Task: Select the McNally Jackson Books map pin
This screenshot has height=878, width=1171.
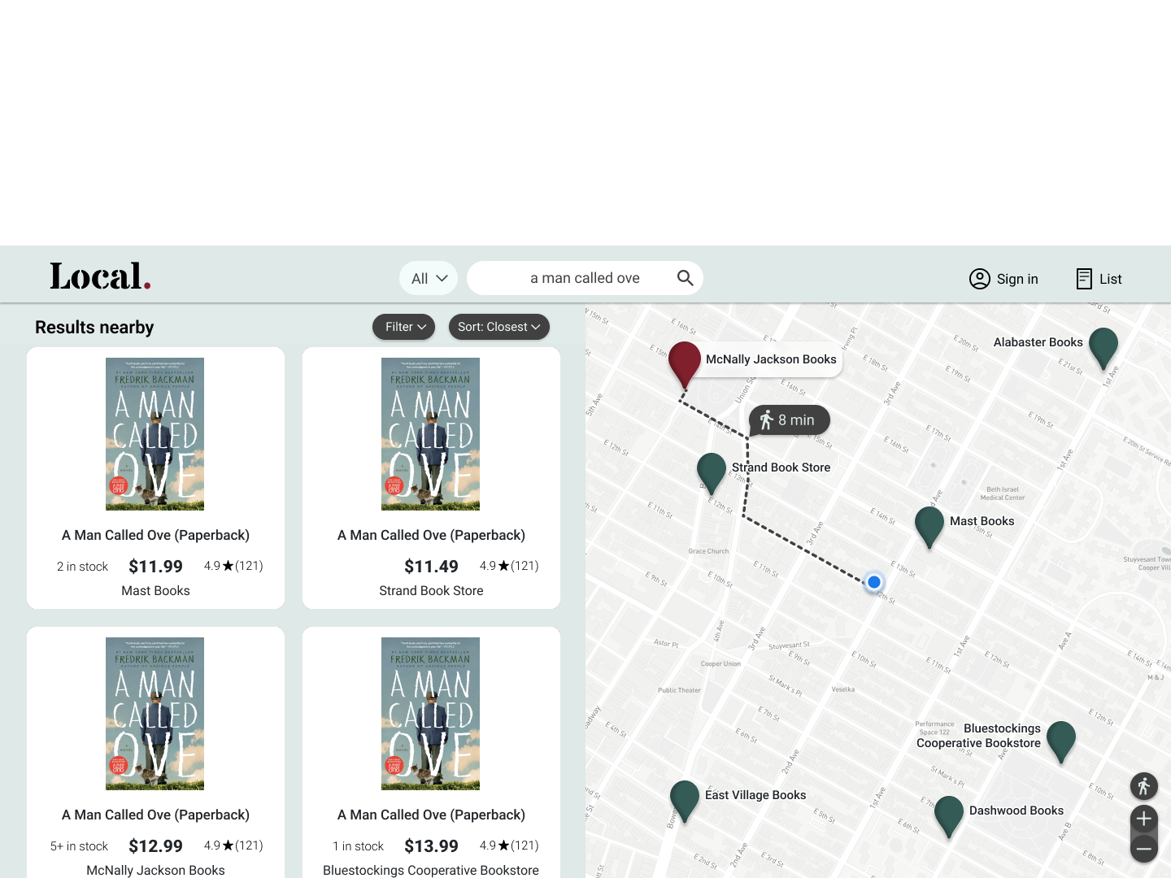Action: [683, 364]
